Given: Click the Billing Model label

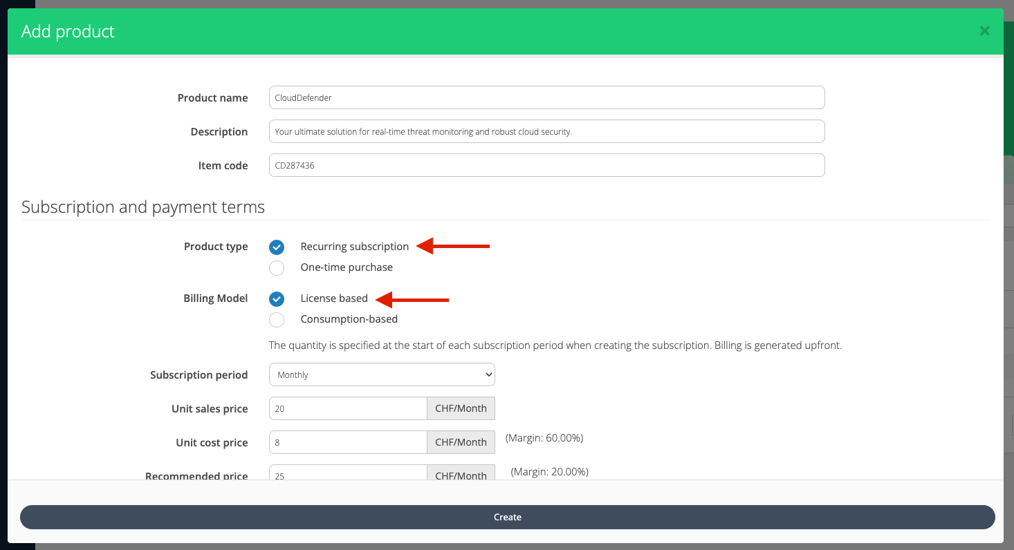Looking at the screenshot, I should point(215,298).
